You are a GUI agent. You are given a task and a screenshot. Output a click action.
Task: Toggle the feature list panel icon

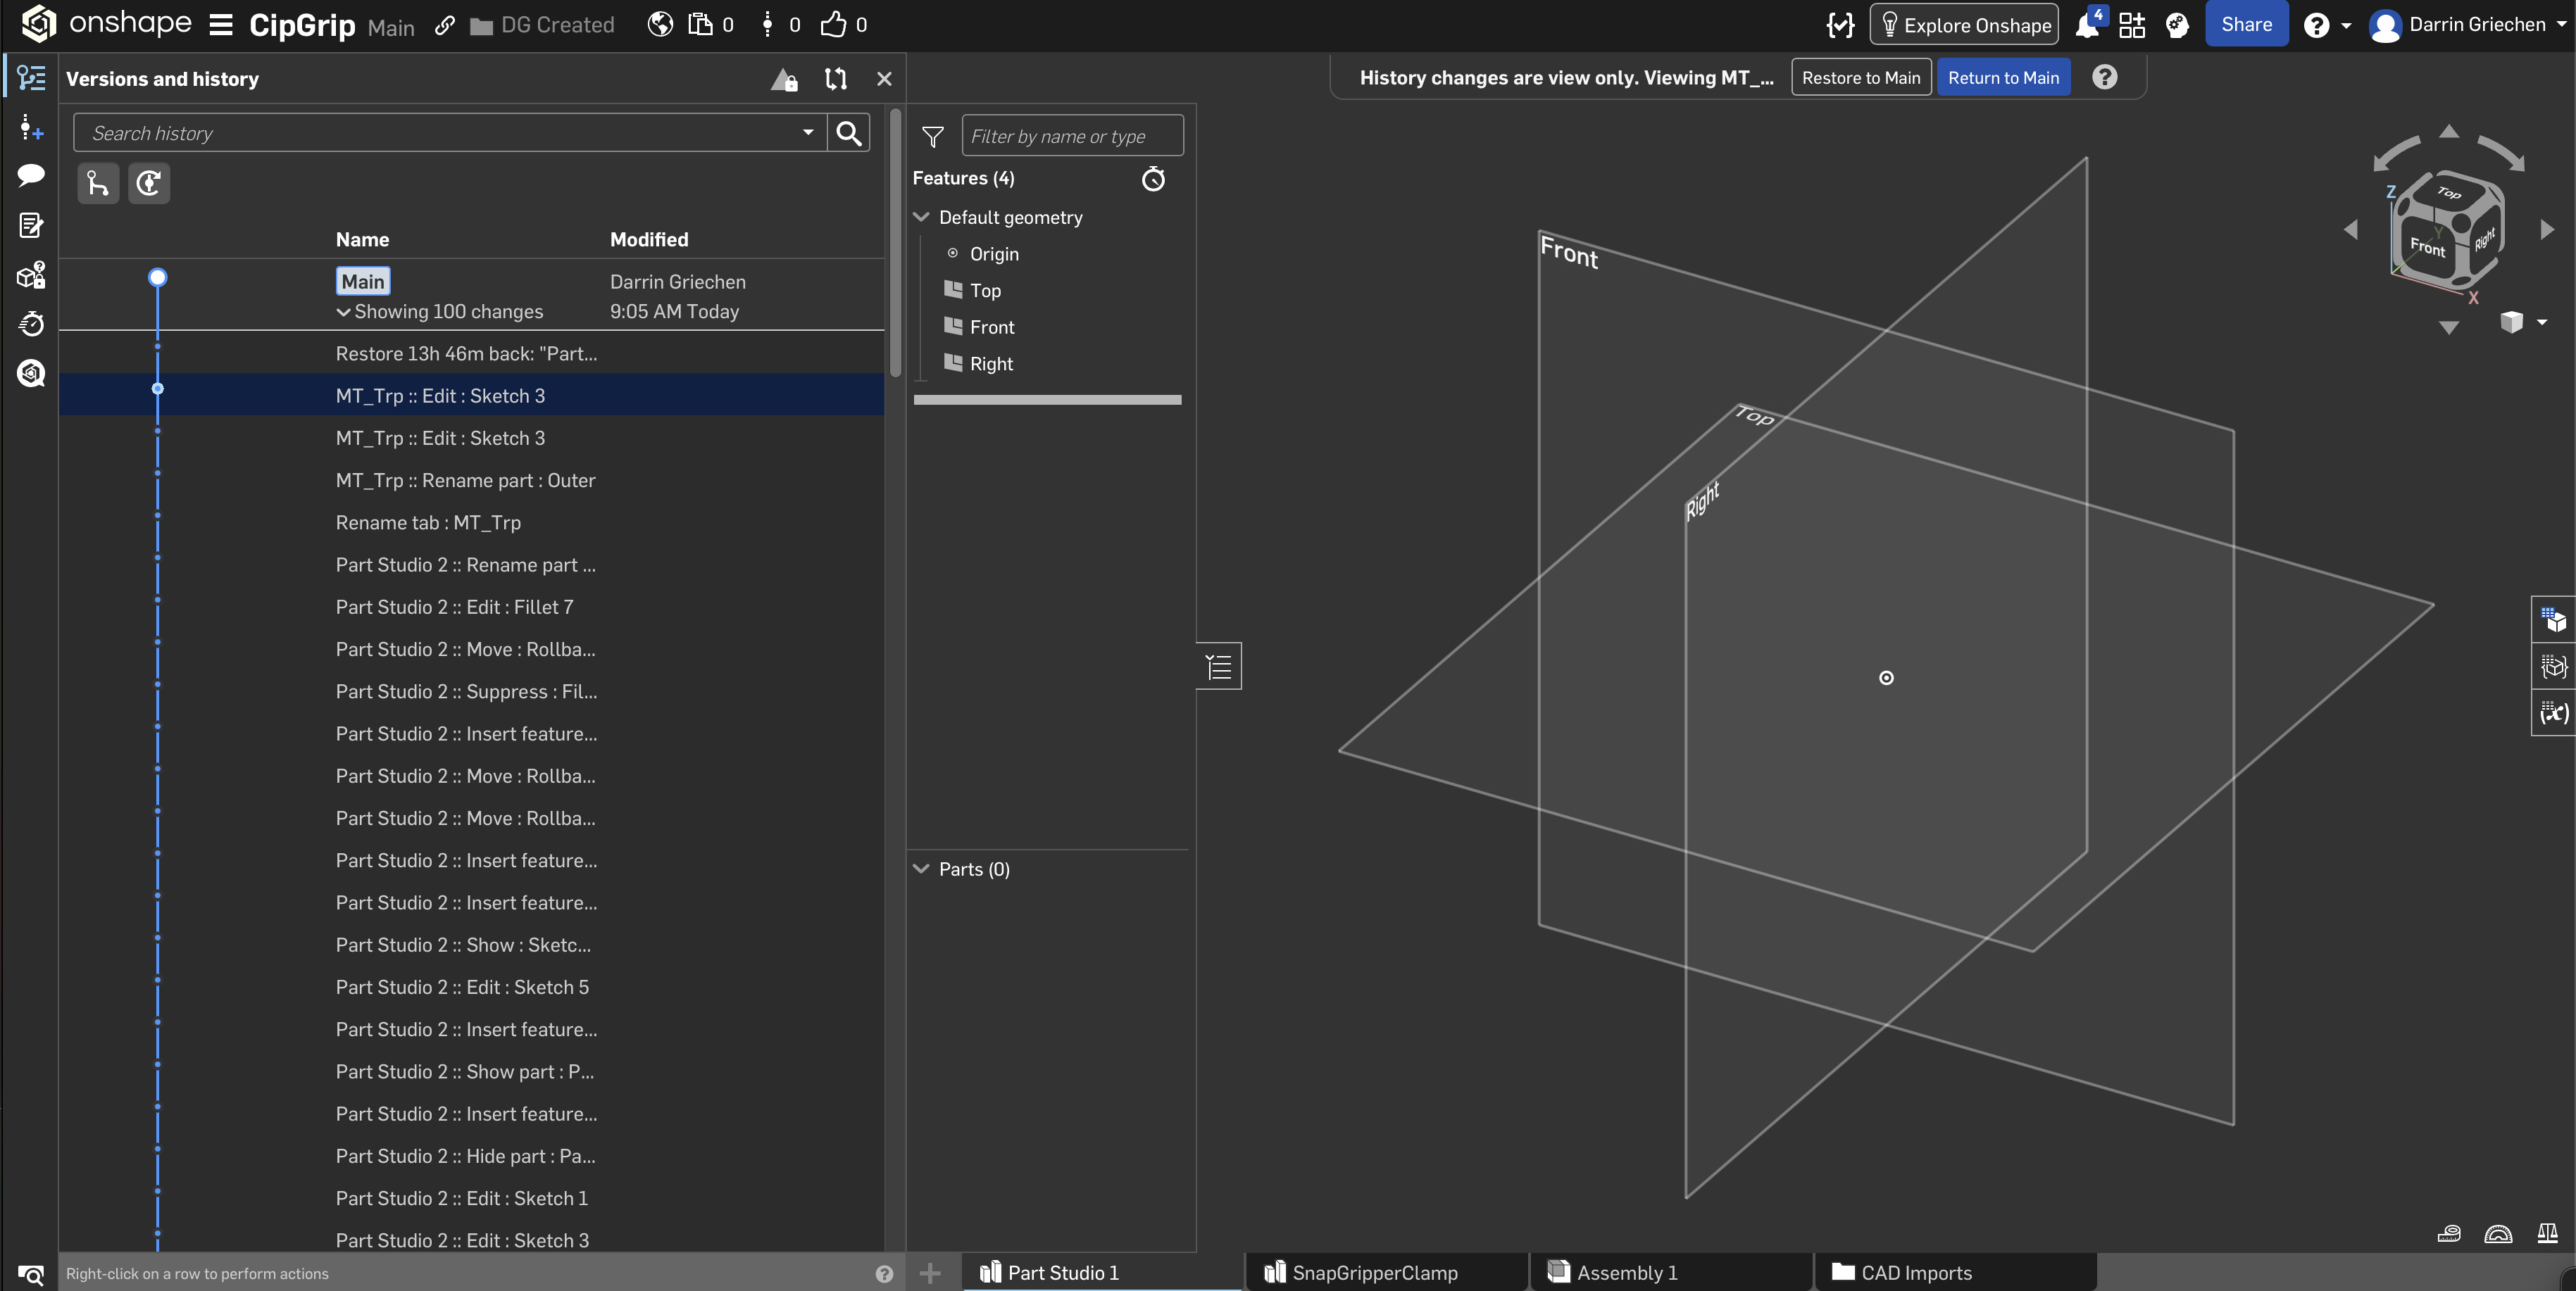coord(1218,667)
